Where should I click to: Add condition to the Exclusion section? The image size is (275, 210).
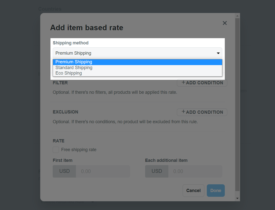pos(202,112)
